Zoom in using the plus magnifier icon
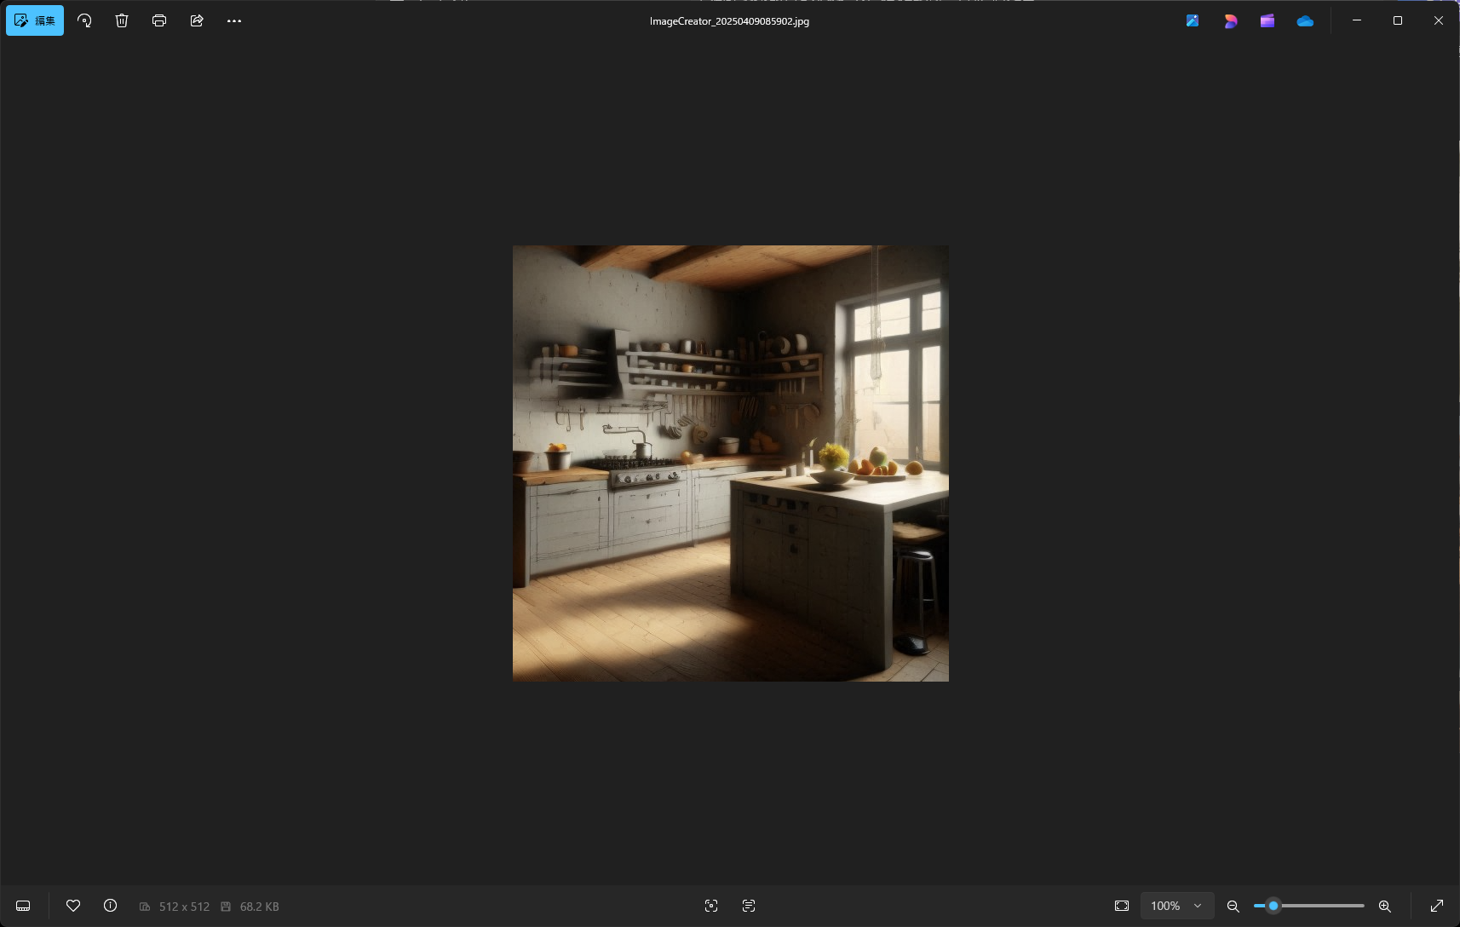The width and height of the screenshot is (1460, 927). (x=1385, y=906)
